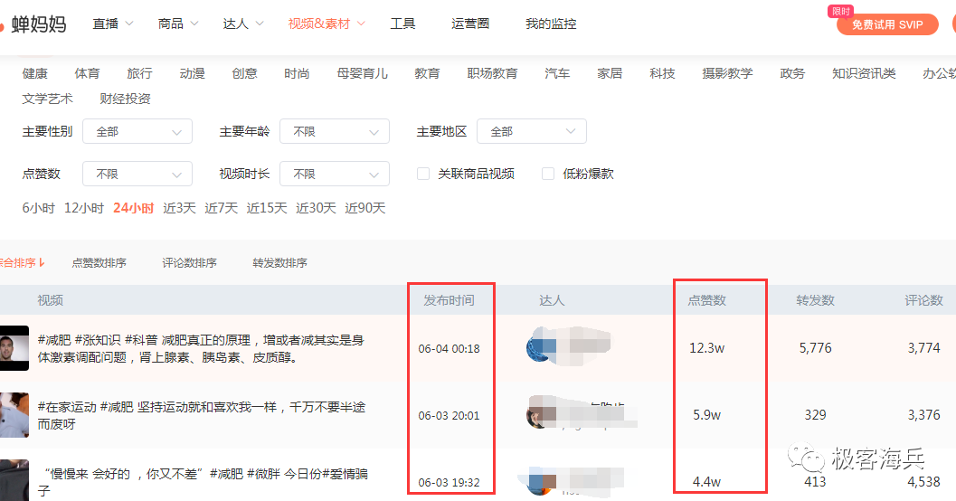
Task: Click the first creator's avatar
Action: point(540,348)
